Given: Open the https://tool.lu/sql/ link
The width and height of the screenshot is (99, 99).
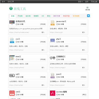Looking at the screenshot, I should [16, 85].
